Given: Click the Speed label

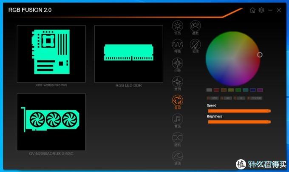Looking at the screenshot, I should tap(212, 106).
